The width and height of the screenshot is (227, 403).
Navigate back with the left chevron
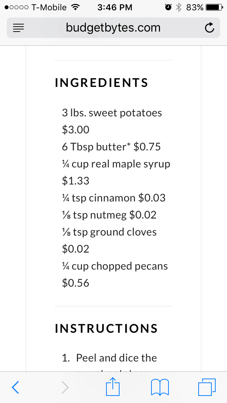(x=15, y=387)
